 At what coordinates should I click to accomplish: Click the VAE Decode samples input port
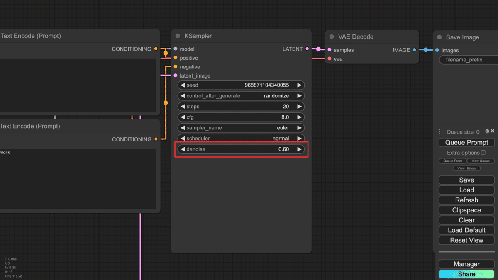(x=330, y=50)
